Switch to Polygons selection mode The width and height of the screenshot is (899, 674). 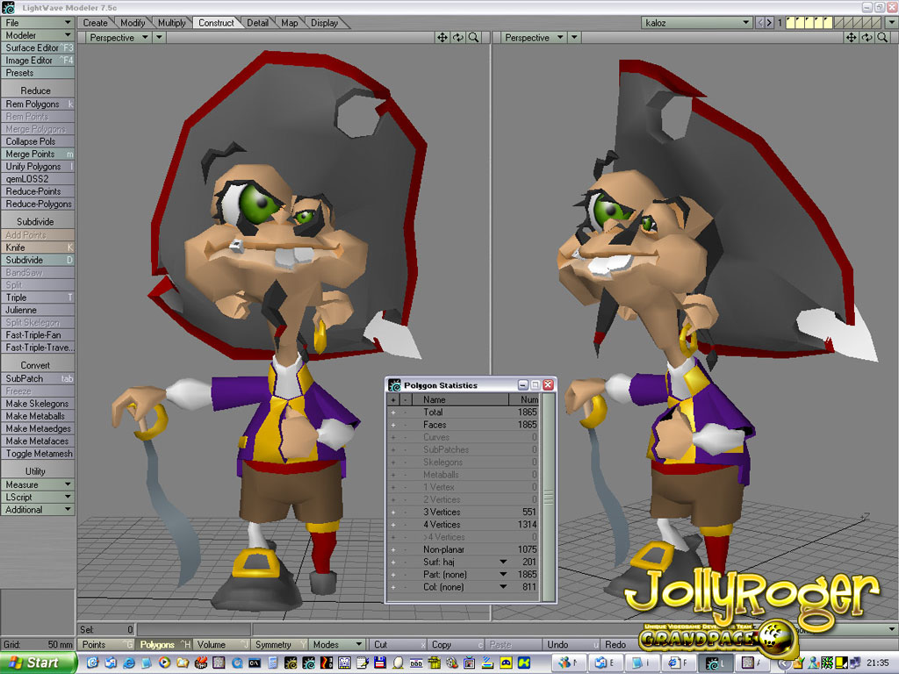coord(164,645)
